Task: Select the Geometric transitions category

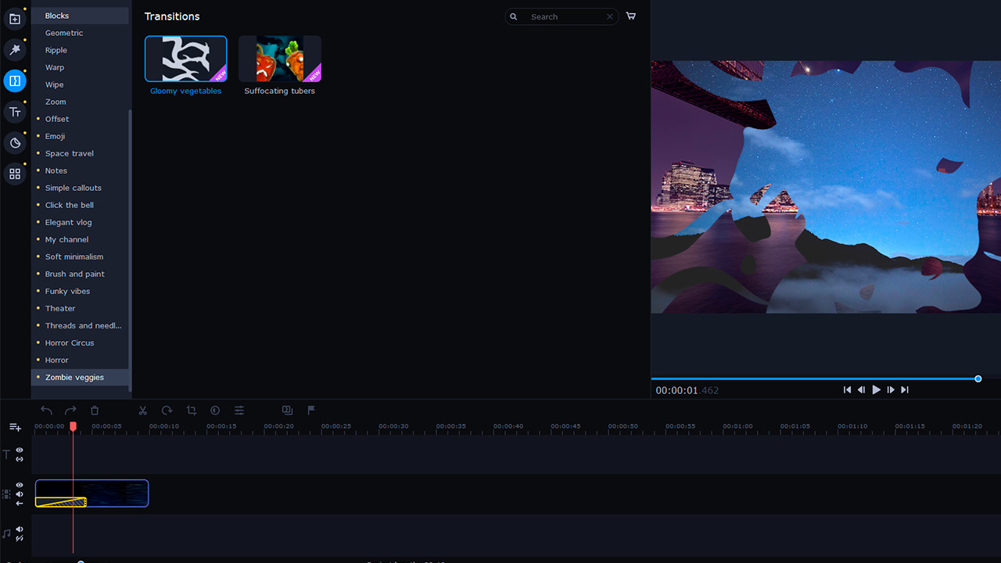Action: (64, 33)
